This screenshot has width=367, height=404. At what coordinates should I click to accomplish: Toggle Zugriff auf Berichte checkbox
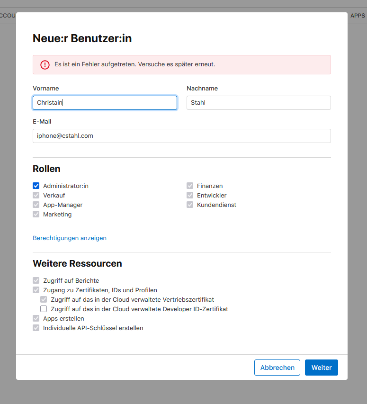(x=36, y=280)
